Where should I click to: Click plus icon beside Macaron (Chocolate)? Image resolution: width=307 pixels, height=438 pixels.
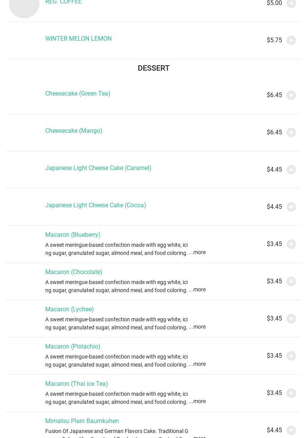pos(291,281)
